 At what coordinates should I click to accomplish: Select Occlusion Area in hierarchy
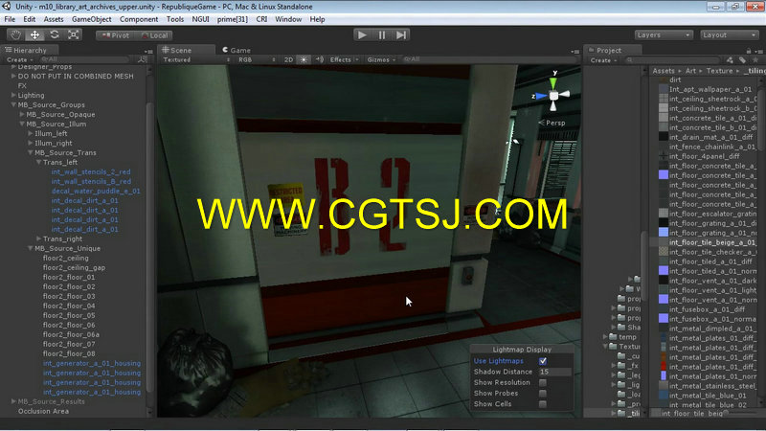tap(43, 412)
